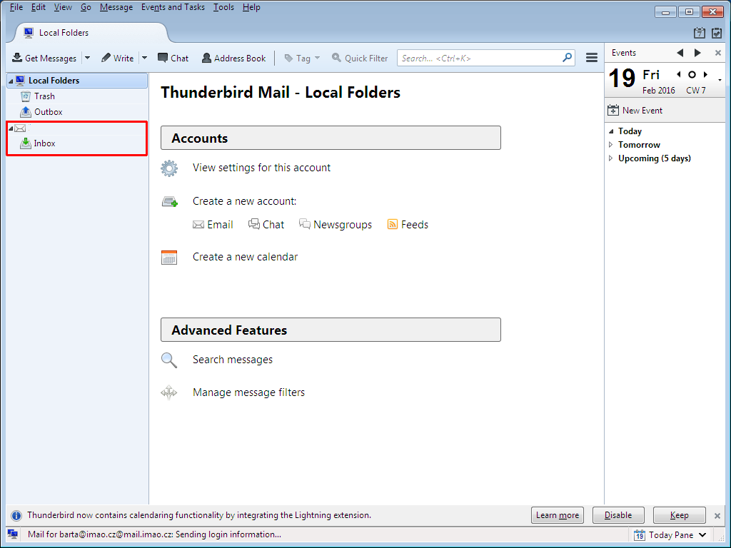Open the File menu
This screenshot has width=731, height=548.
[x=16, y=7]
